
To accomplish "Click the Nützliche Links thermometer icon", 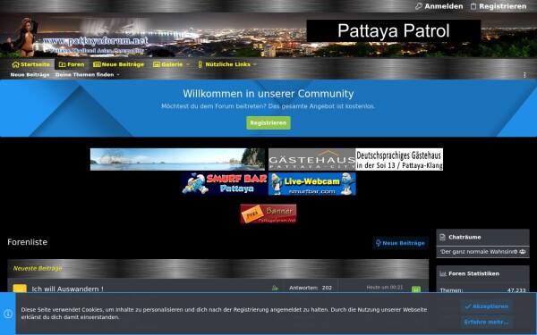I will click(x=200, y=64).
